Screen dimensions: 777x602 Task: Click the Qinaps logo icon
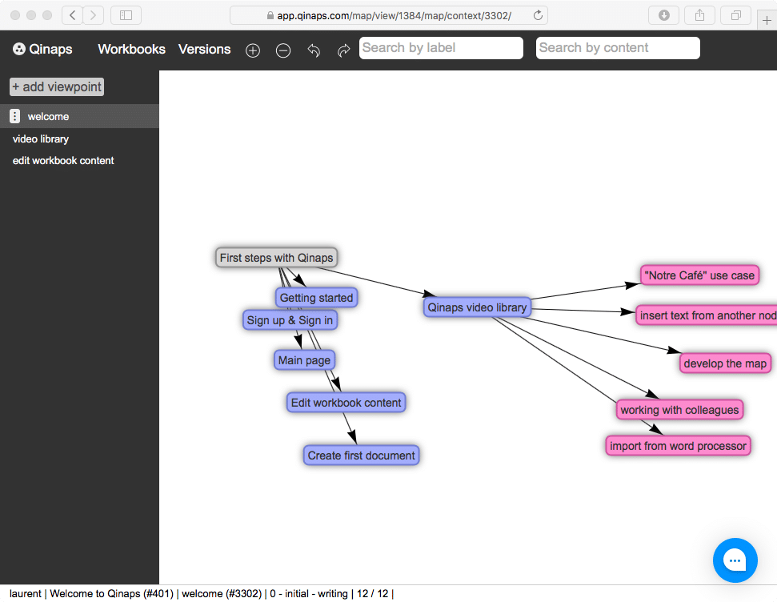tap(19, 49)
